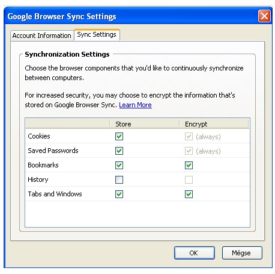Select the Cookies row label
This screenshot has width=275, height=274.
(39, 136)
